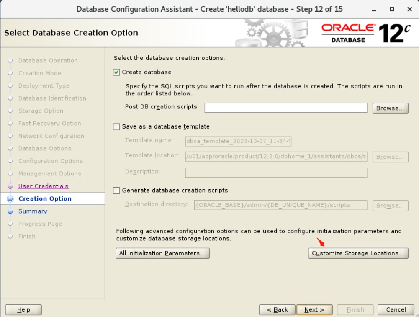The width and height of the screenshot is (419, 317).
Task: Click the Creation Option step bullet icon
Action: (x=10, y=199)
